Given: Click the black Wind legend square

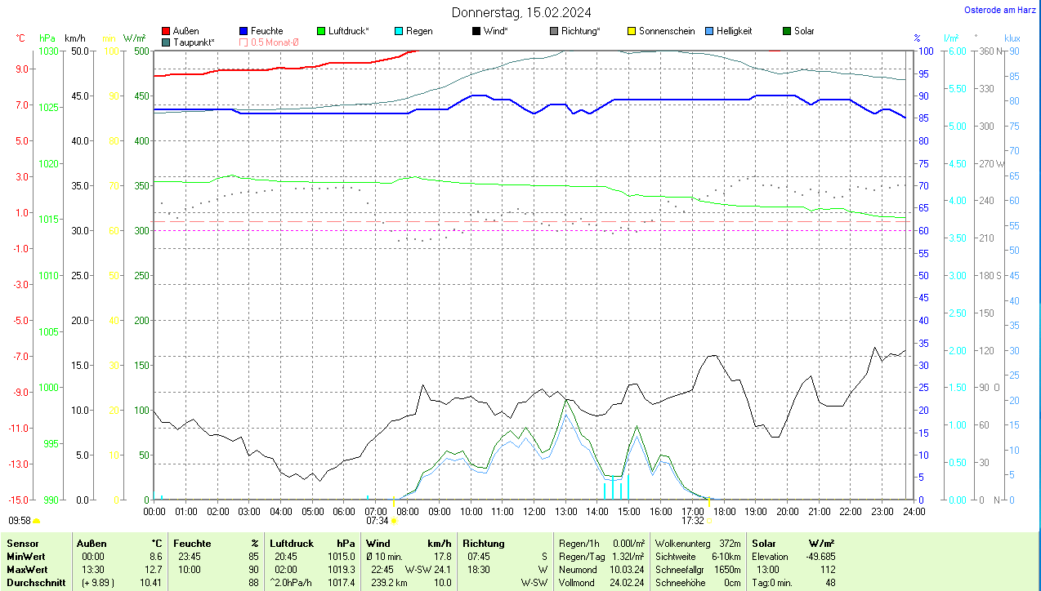Looking at the screenshot, I should click(x=476, y=31).
